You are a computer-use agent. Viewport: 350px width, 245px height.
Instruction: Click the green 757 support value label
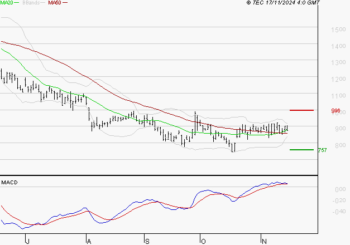[x=322, y=150]
